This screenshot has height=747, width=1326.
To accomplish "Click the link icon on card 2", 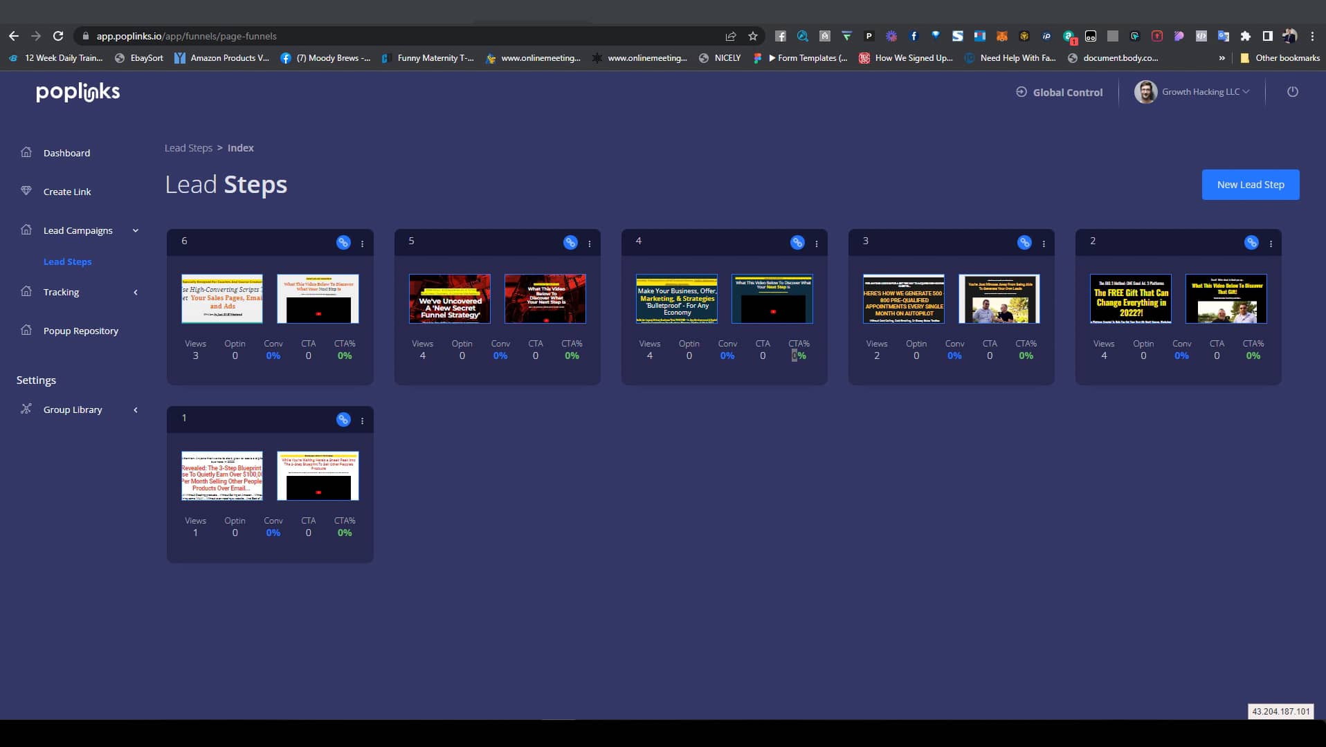I will 1251,242.
